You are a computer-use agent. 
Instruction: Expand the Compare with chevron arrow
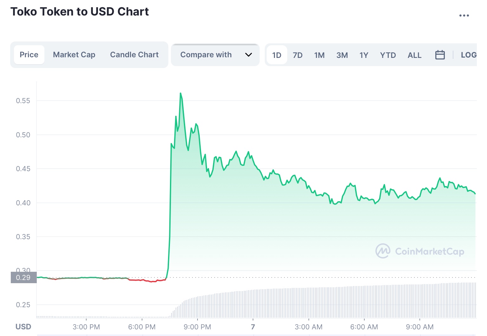(249, 55)
